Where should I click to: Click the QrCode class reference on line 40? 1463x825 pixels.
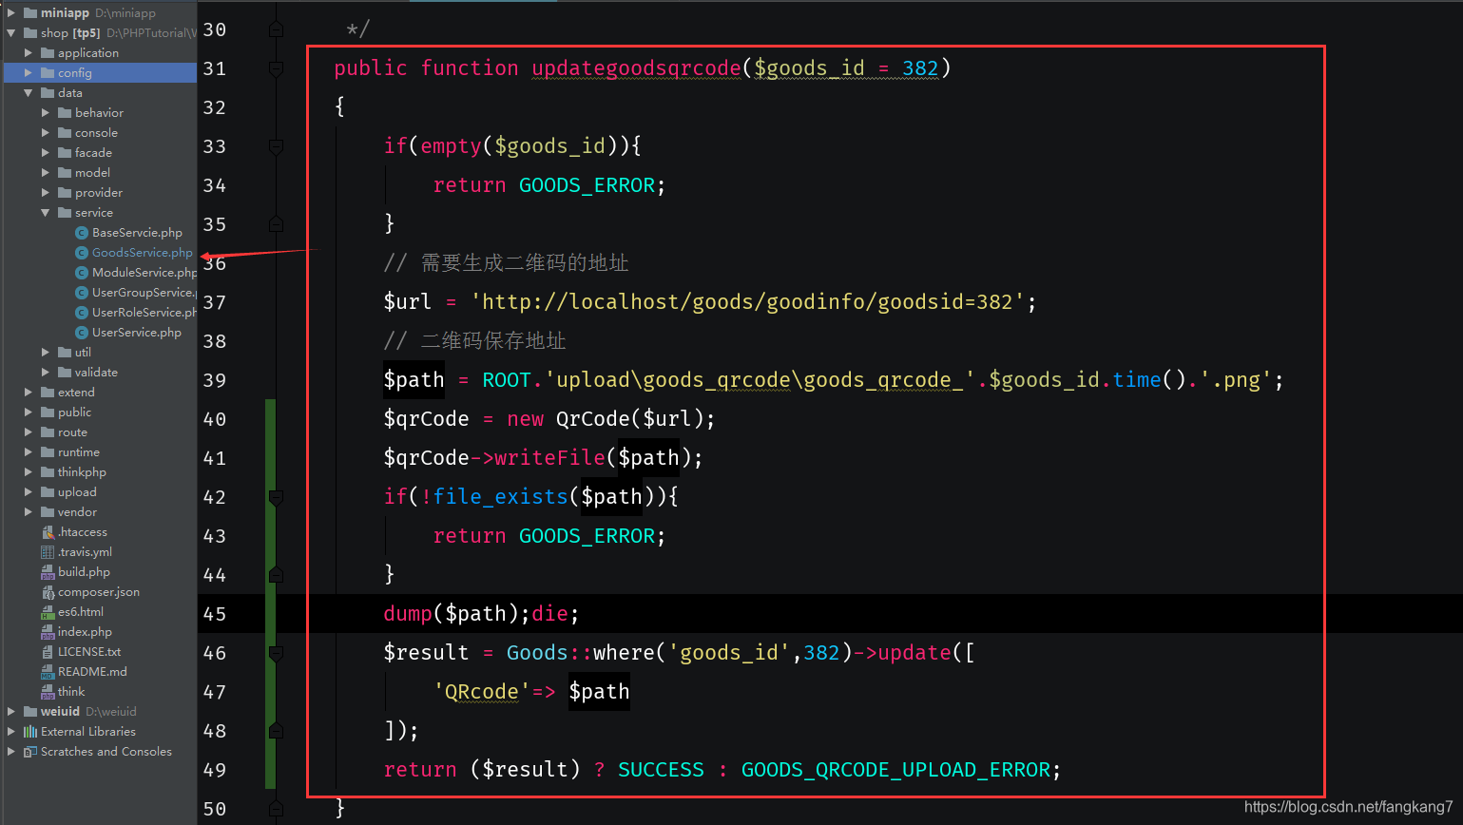tap(592, 419)
